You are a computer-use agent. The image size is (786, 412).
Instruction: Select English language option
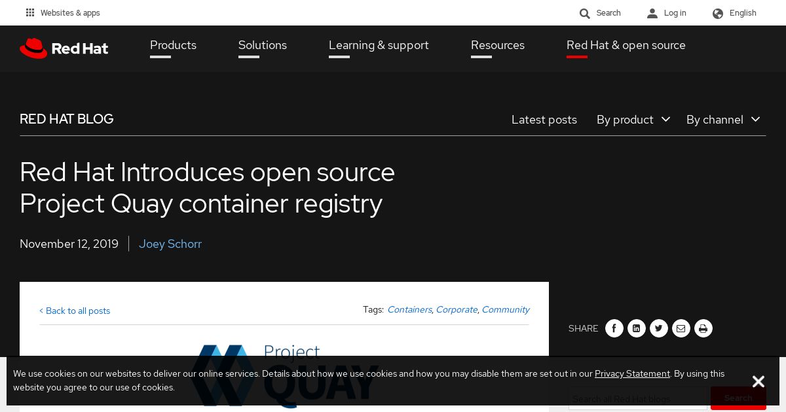(x=743, y=13)
